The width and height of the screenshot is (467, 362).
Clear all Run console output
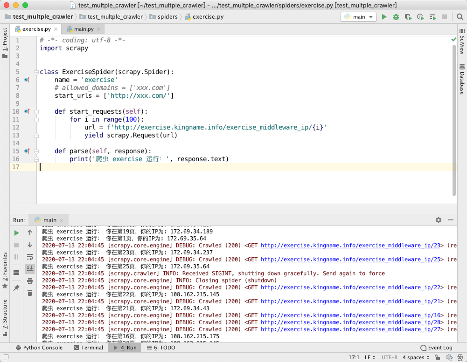[30, 293]
